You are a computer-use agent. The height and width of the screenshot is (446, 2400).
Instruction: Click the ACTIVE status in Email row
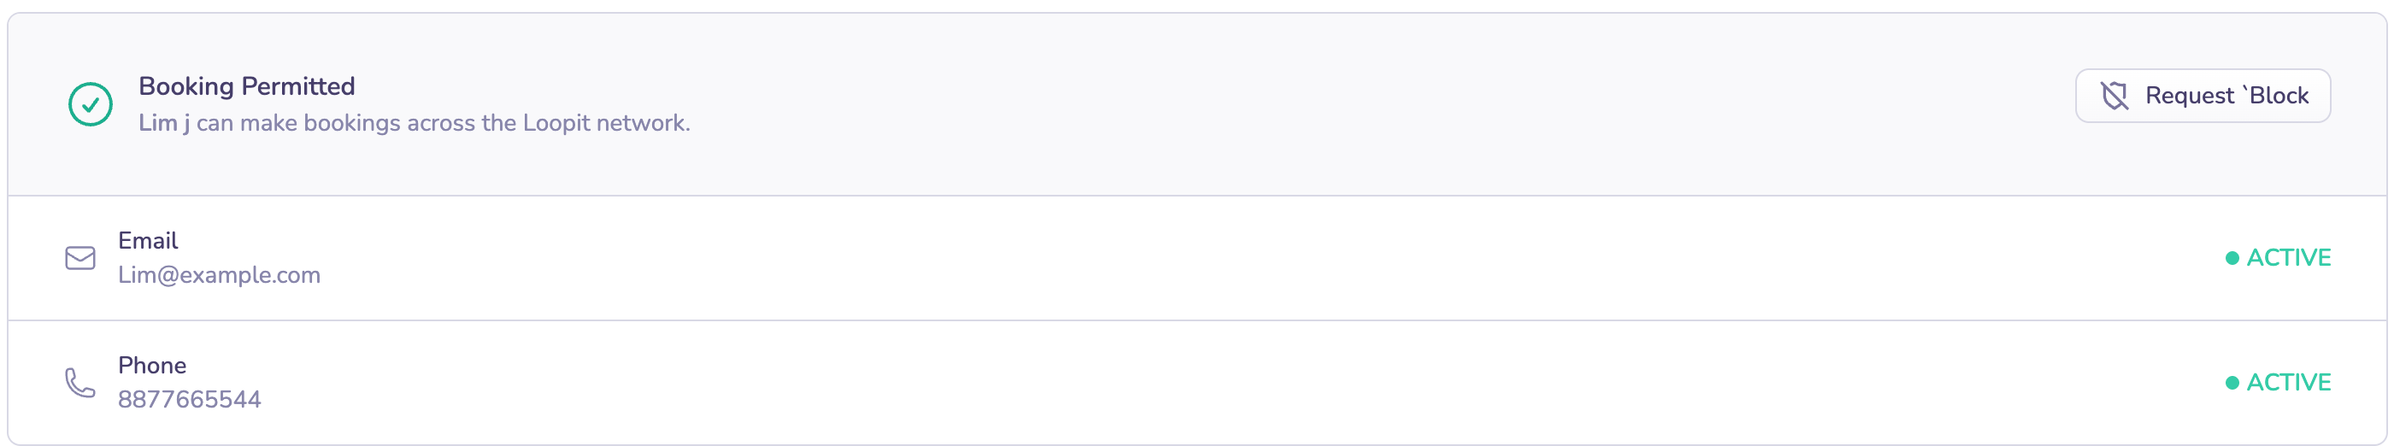2287,258
